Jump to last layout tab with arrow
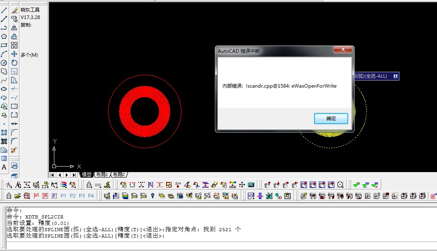 tap(74, 175)
